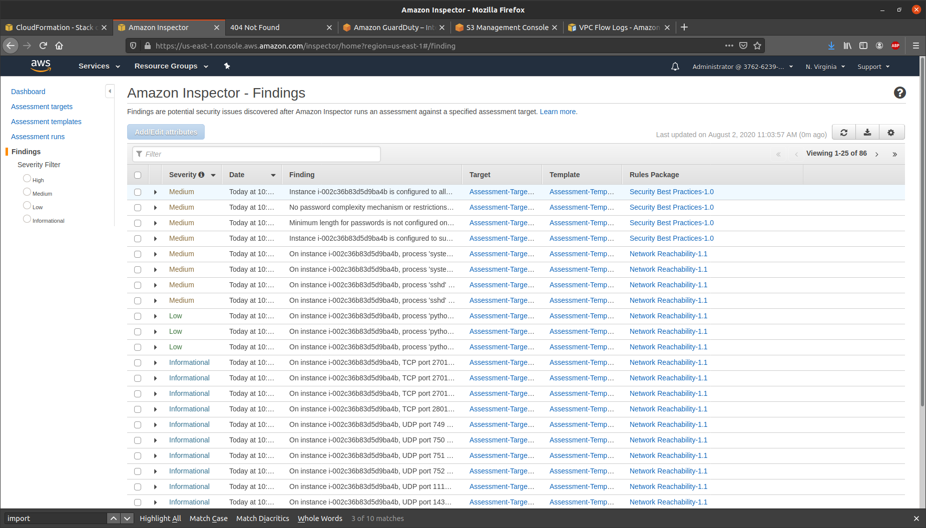The height and width of the screenshot is (528, 926).
Task: Refresh findings with the refresh icon button
Action: [x=844, y=133]
